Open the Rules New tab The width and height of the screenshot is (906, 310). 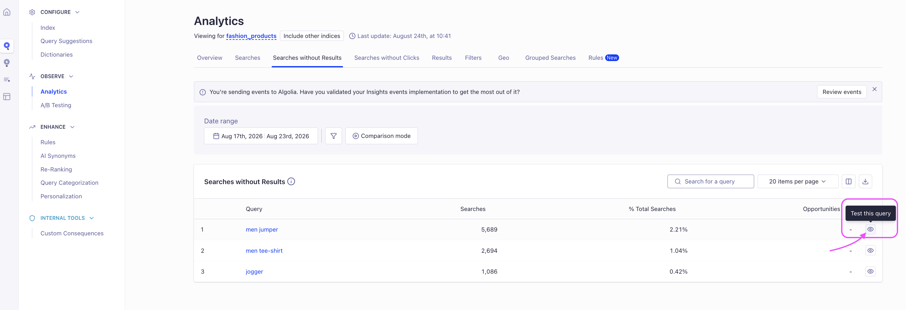point(604,58)
